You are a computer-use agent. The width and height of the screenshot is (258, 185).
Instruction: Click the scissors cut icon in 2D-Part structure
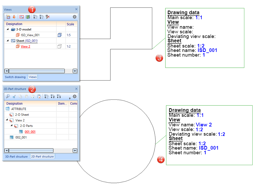point(14,96)
